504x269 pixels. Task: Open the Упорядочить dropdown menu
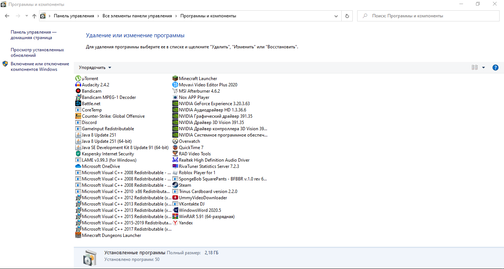(x=95, y=68)
